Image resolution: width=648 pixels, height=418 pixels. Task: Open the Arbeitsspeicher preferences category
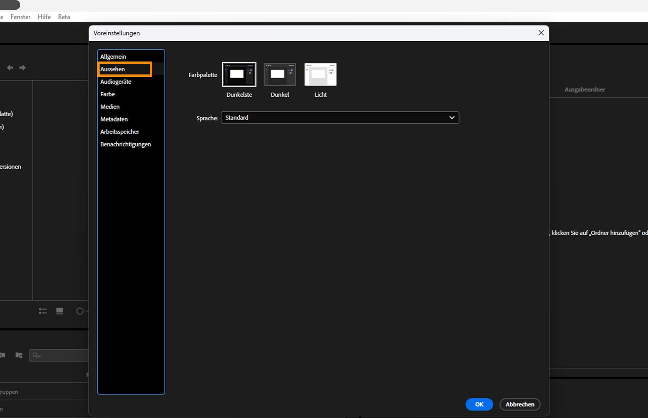pyautogui.click(x=120, y=132)
